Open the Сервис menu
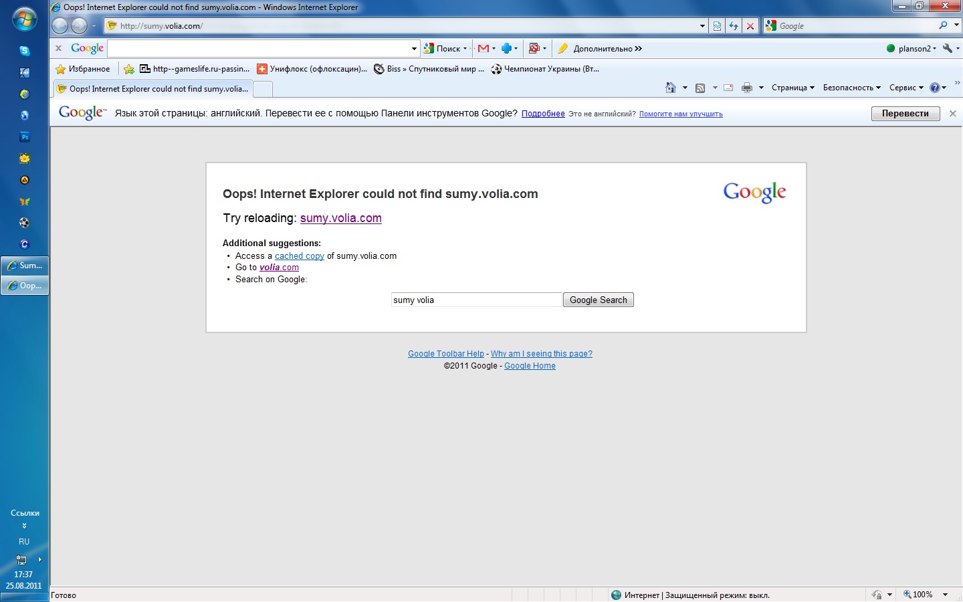Screen dimensions: 963x602 [x=906, y=88]
